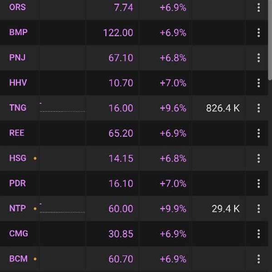Open the three-dot menu for HHV

tap(258, 83)
